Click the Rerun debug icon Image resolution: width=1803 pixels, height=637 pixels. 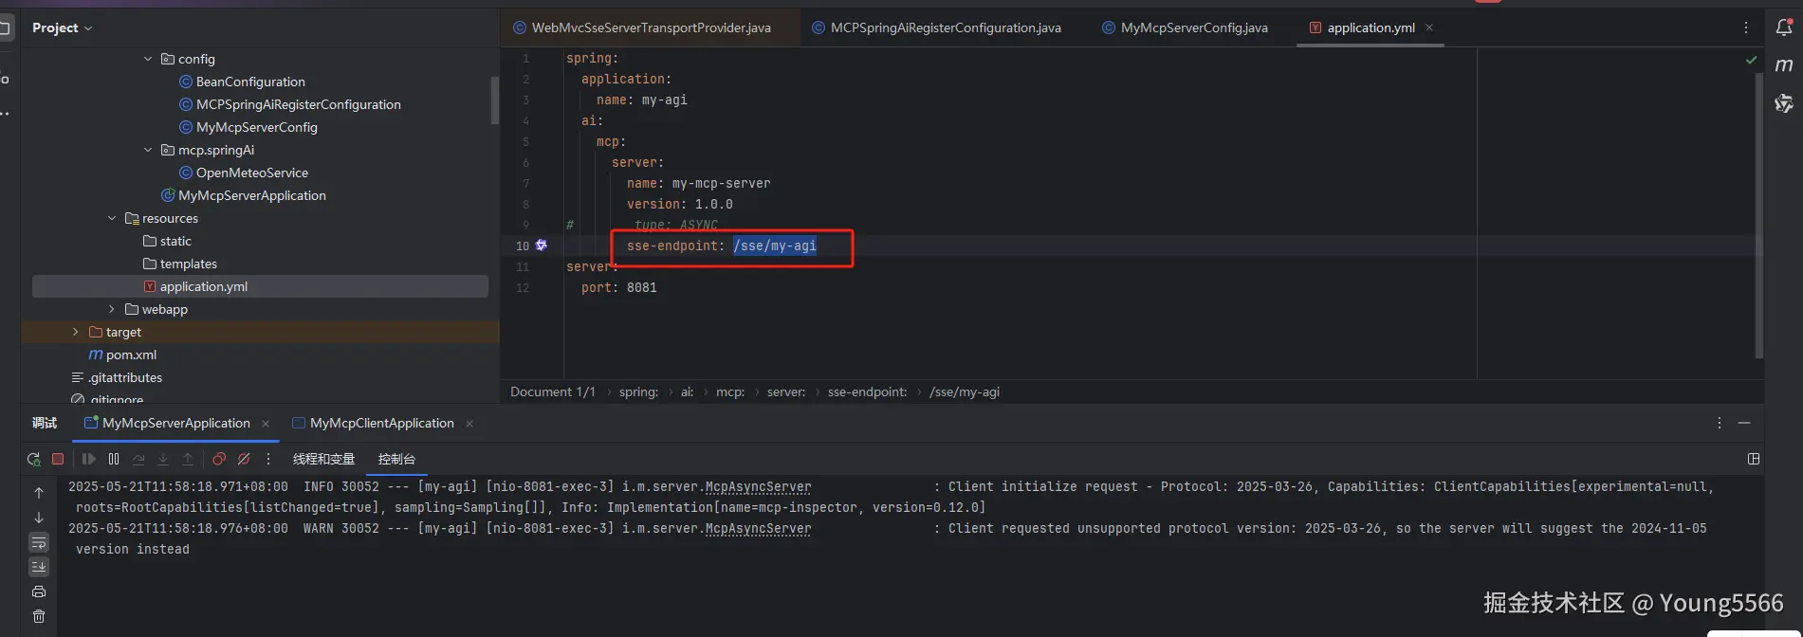click(34, 459)
